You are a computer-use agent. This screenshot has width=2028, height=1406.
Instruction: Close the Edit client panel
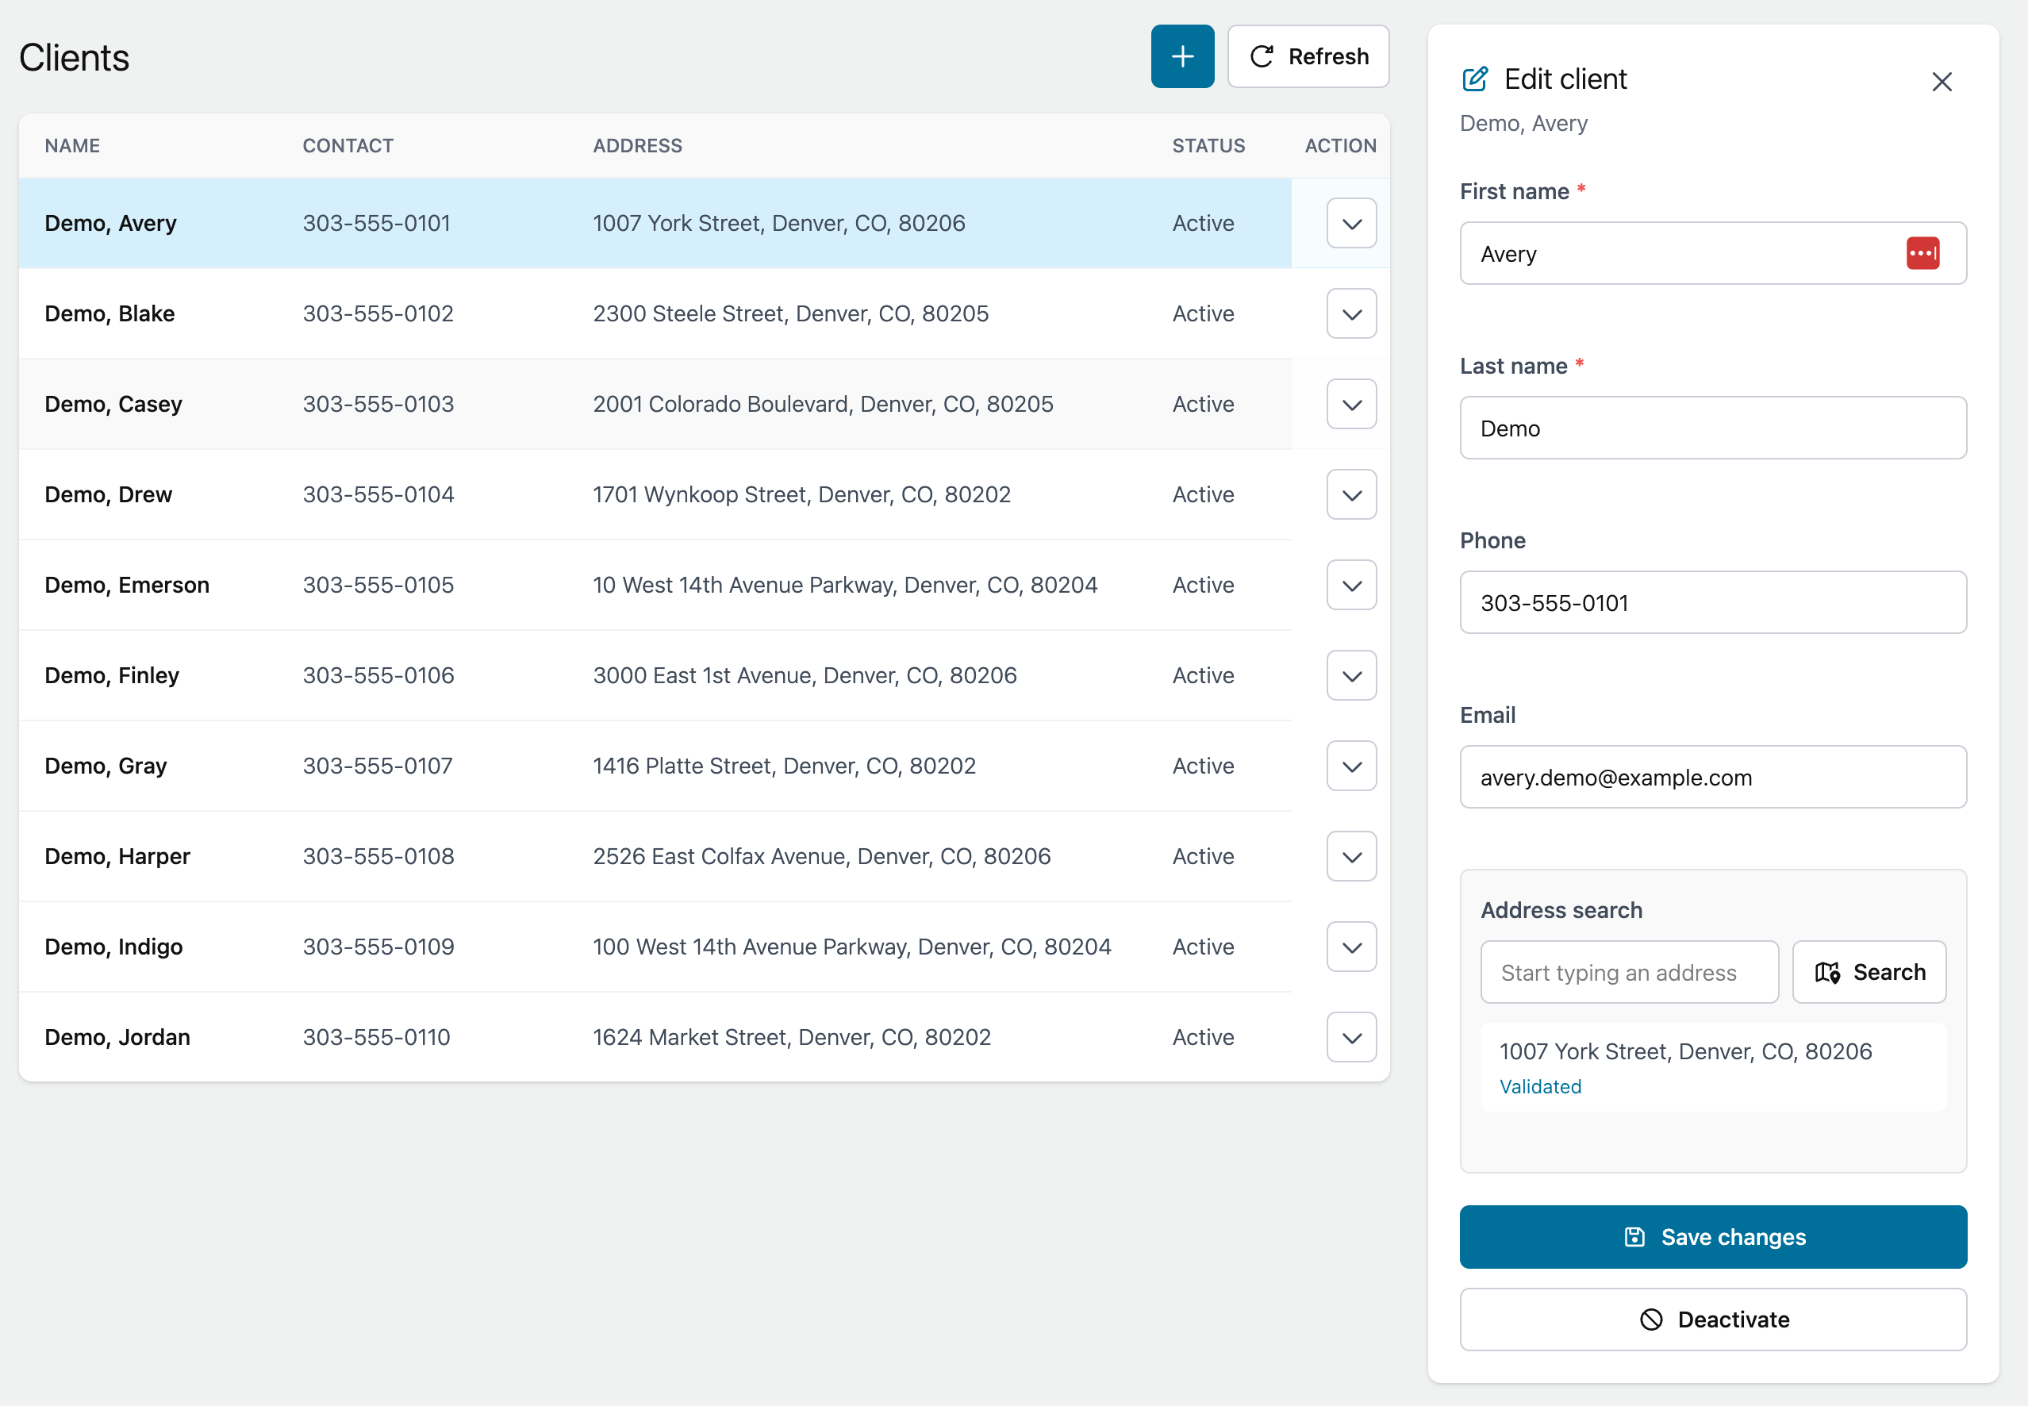[1942, 82]
